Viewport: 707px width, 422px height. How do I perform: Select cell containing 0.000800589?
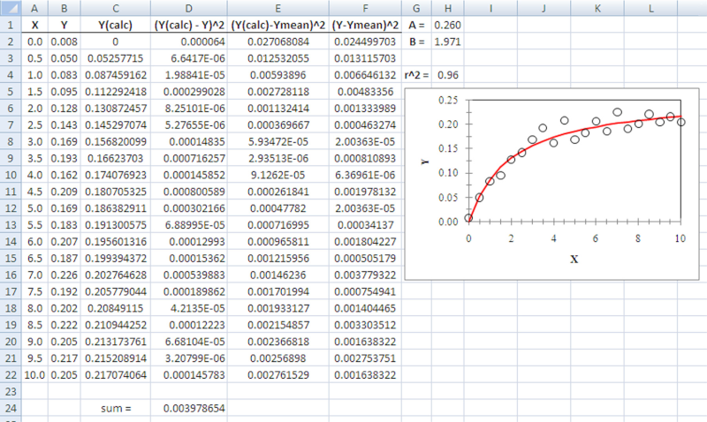point(189,192)
